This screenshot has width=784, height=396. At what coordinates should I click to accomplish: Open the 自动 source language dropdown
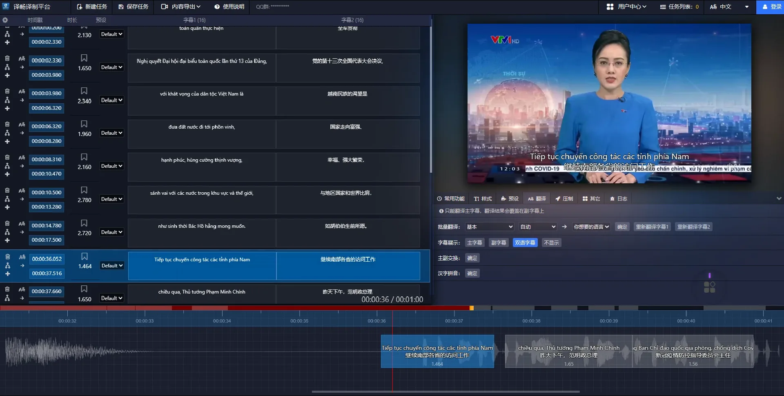tap(538, 227)
